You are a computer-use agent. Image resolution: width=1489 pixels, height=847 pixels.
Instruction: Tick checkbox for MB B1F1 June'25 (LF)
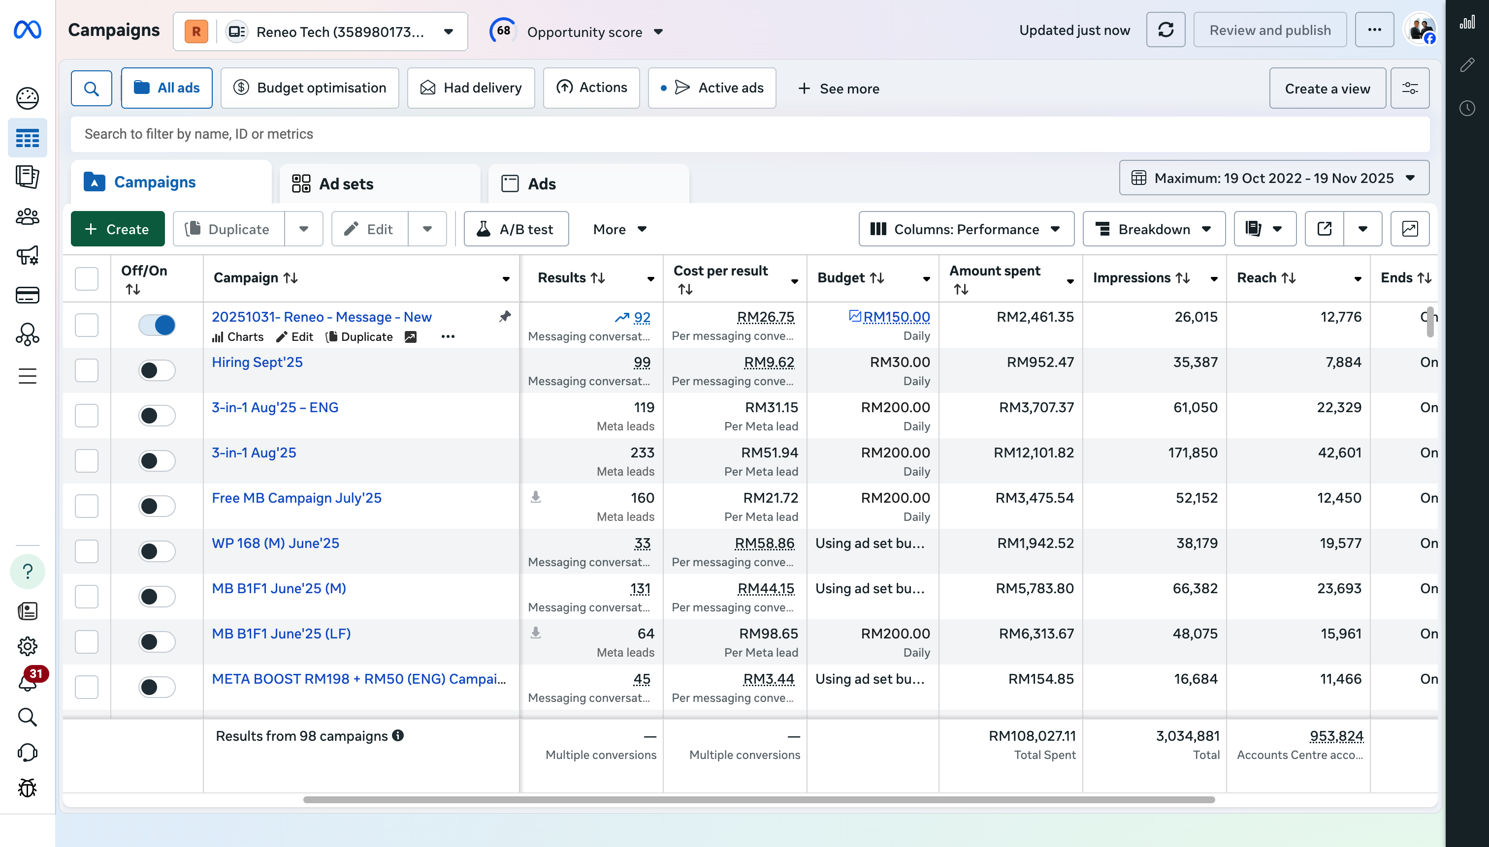(87, 642)
